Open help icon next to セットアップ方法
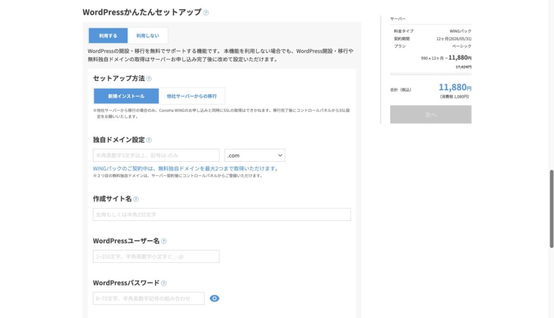 pyautogui.click(x=149, y=78)
